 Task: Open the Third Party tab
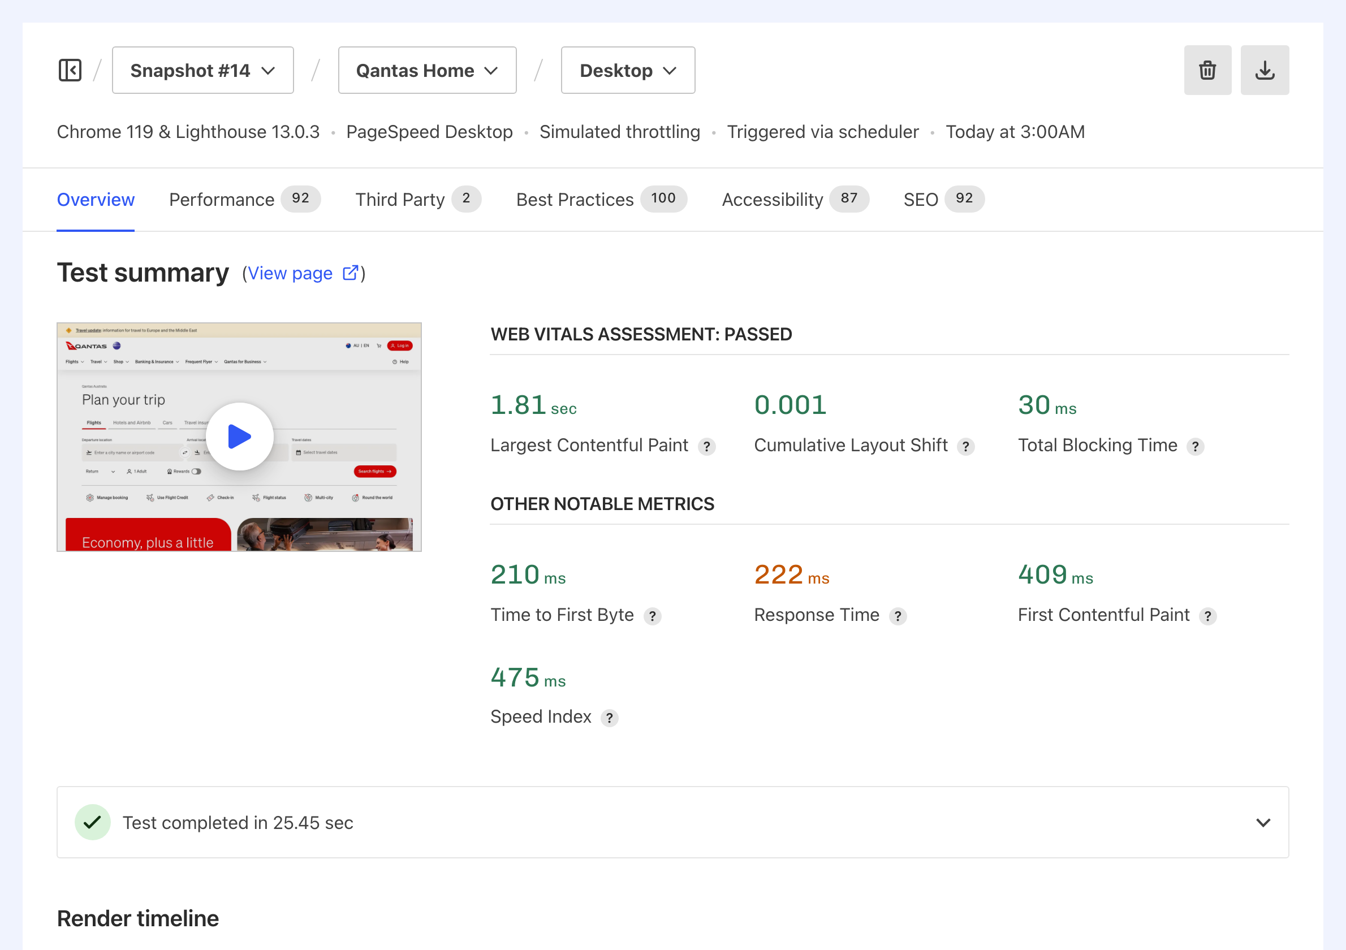(400, 199)
